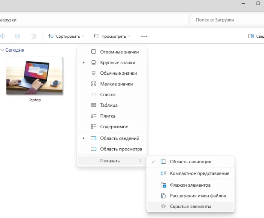The image size is (264, 218).
Task: Open the three-dots more options menu
Action: [x=144, y=36]
